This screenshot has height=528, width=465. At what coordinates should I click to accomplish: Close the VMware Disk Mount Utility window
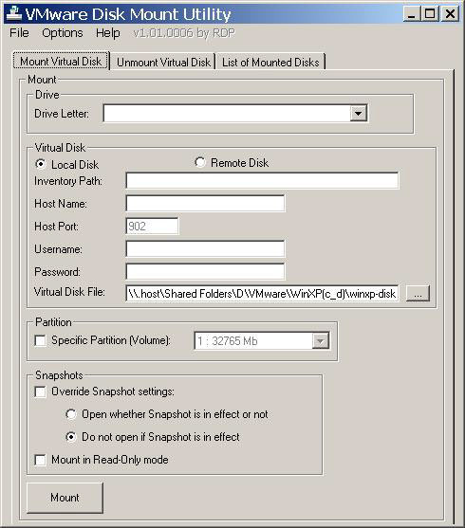pyautogui.click(x=450, y=14)
